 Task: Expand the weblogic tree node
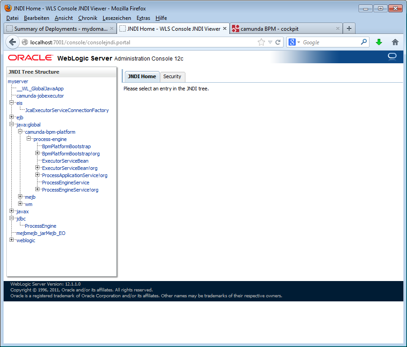(11, 240)
